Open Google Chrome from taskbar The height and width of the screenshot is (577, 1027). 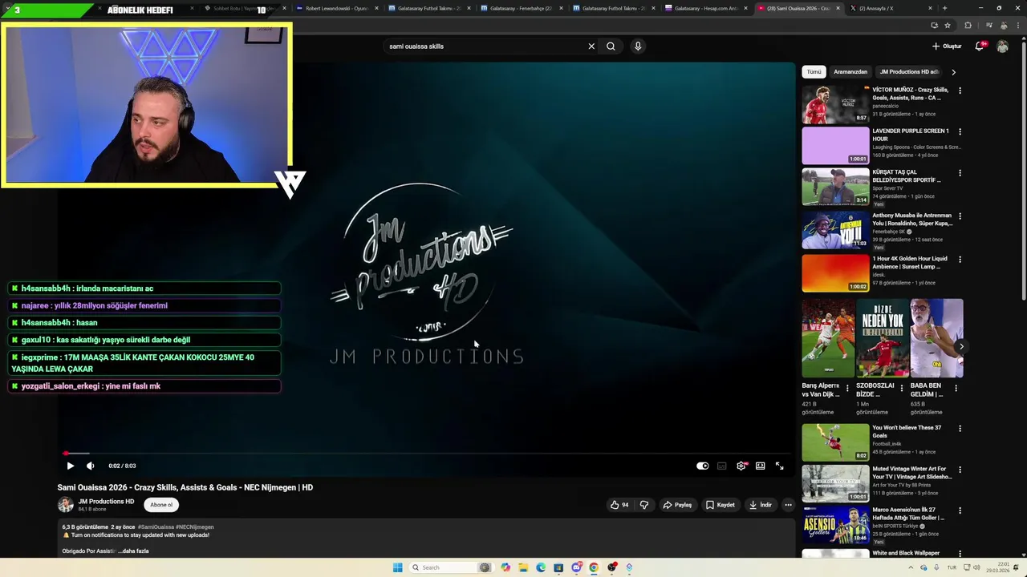click(x=594, y=567)
